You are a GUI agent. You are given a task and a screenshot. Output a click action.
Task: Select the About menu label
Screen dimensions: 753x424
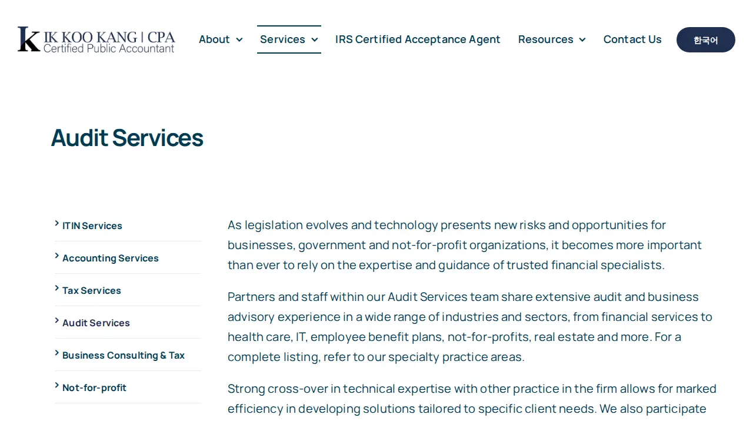[214, 39]
